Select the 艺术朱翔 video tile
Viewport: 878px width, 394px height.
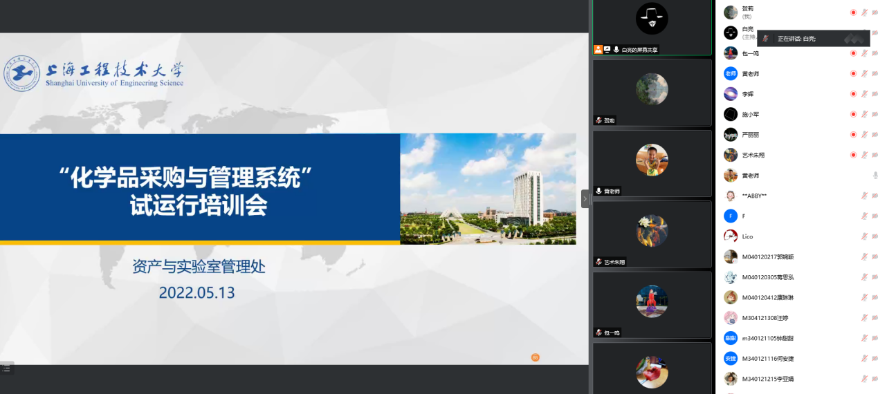[652, 234]
